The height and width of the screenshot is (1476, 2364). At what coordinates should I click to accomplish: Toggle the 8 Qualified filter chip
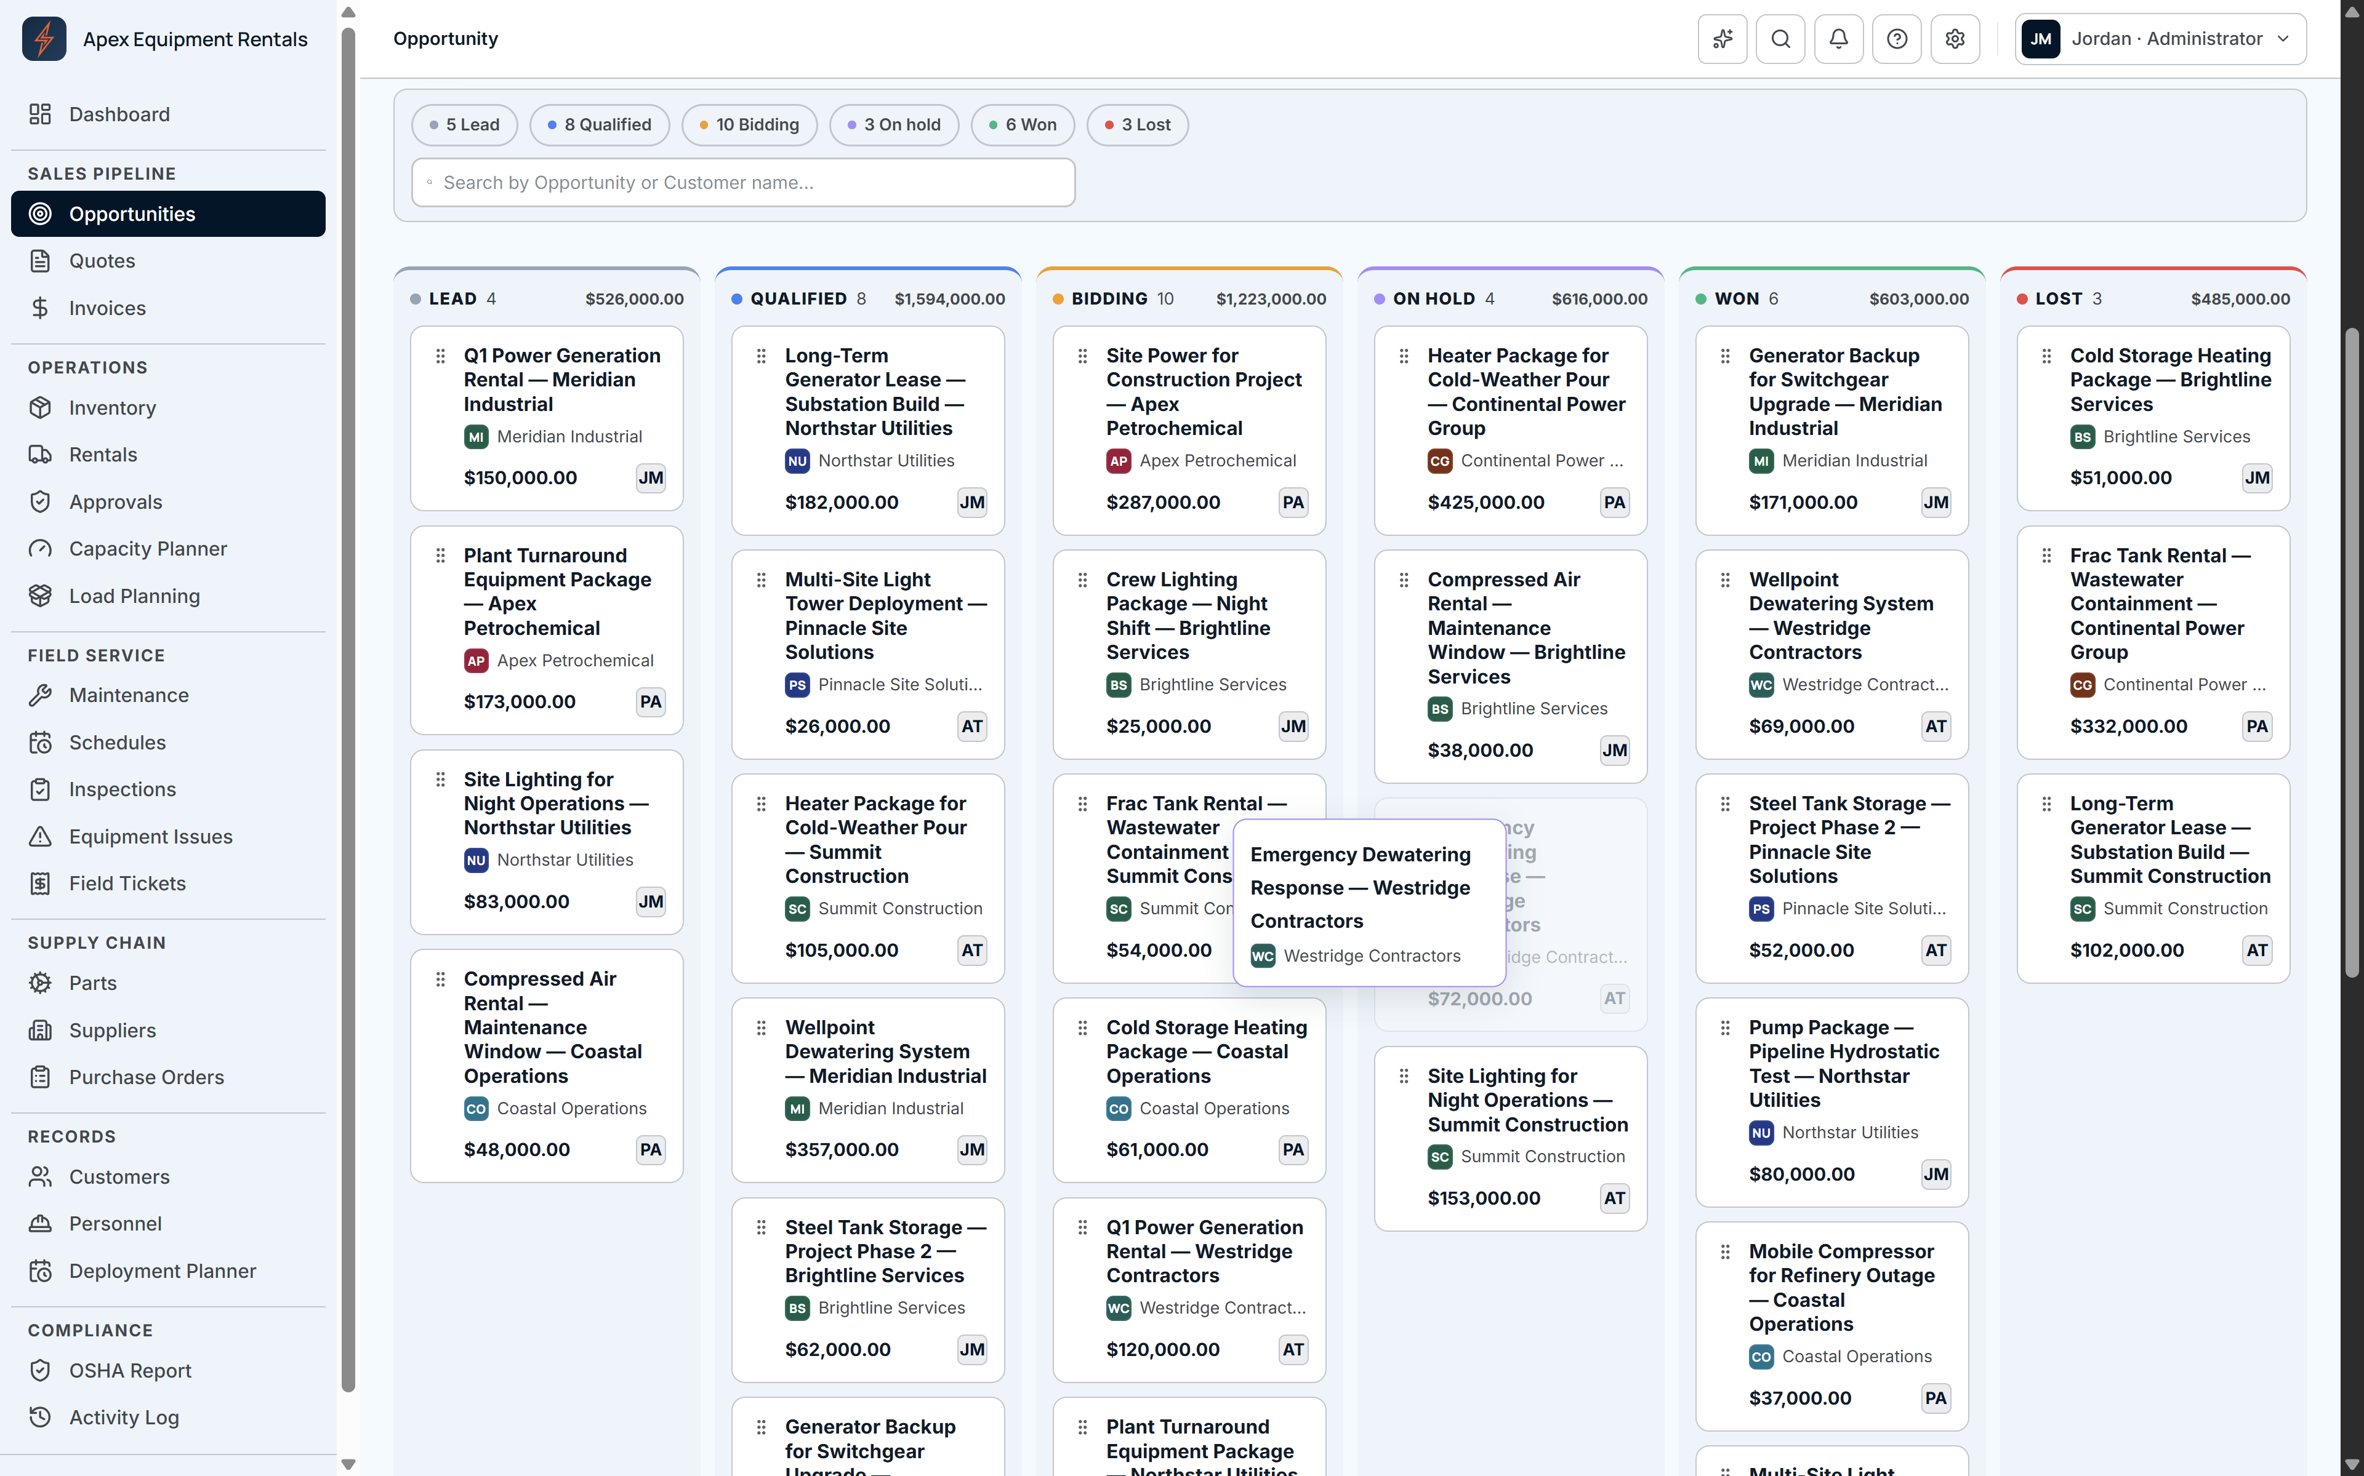point(600,125)
